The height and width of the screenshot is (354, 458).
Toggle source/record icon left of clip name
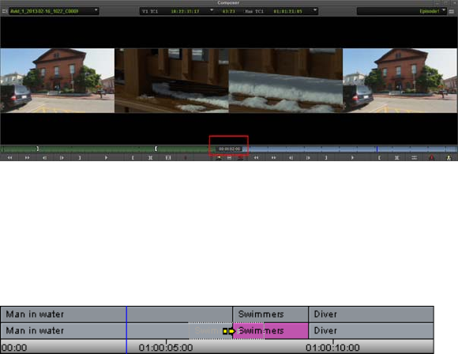[5, 11]
